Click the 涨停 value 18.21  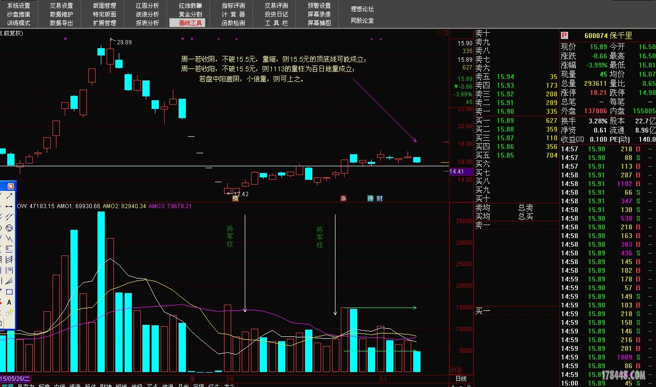coord(598,93)
